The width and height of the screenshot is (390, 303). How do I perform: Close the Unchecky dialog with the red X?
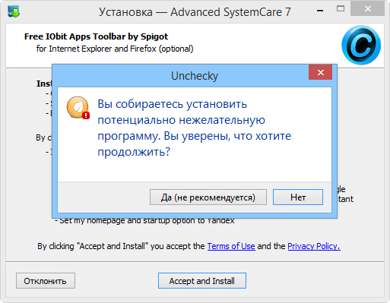click(320, 72)
